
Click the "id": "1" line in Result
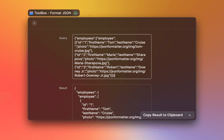[x=88, y=105]
